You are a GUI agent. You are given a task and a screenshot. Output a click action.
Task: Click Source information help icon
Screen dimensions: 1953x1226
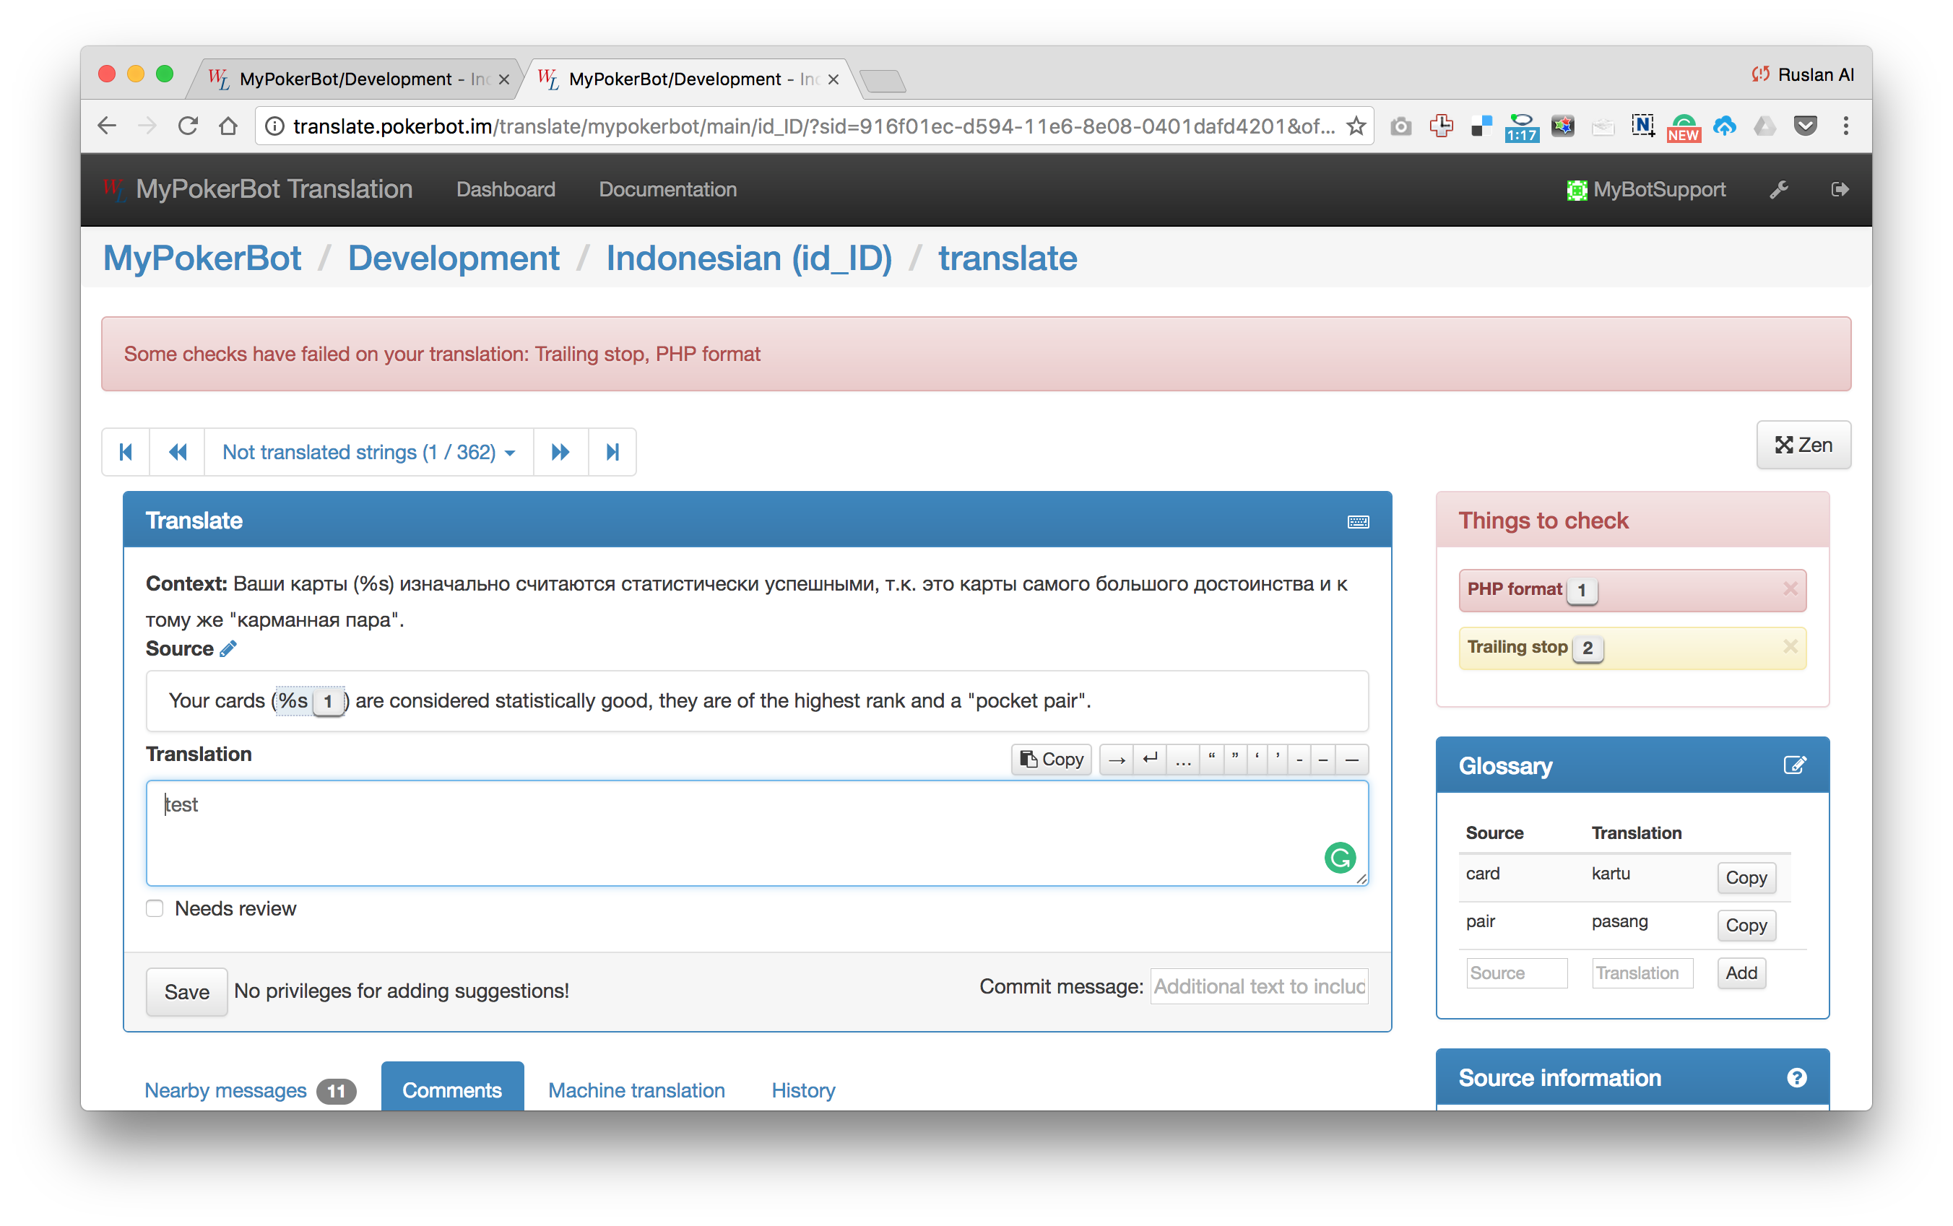1796,1077
